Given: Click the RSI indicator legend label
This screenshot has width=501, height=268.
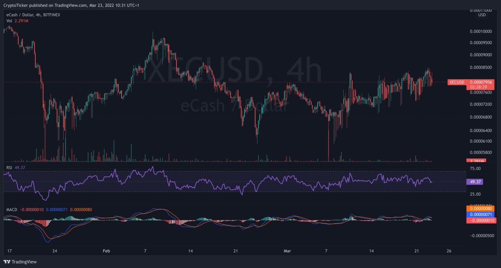Looking at the screenshot, I should (9, 168).
